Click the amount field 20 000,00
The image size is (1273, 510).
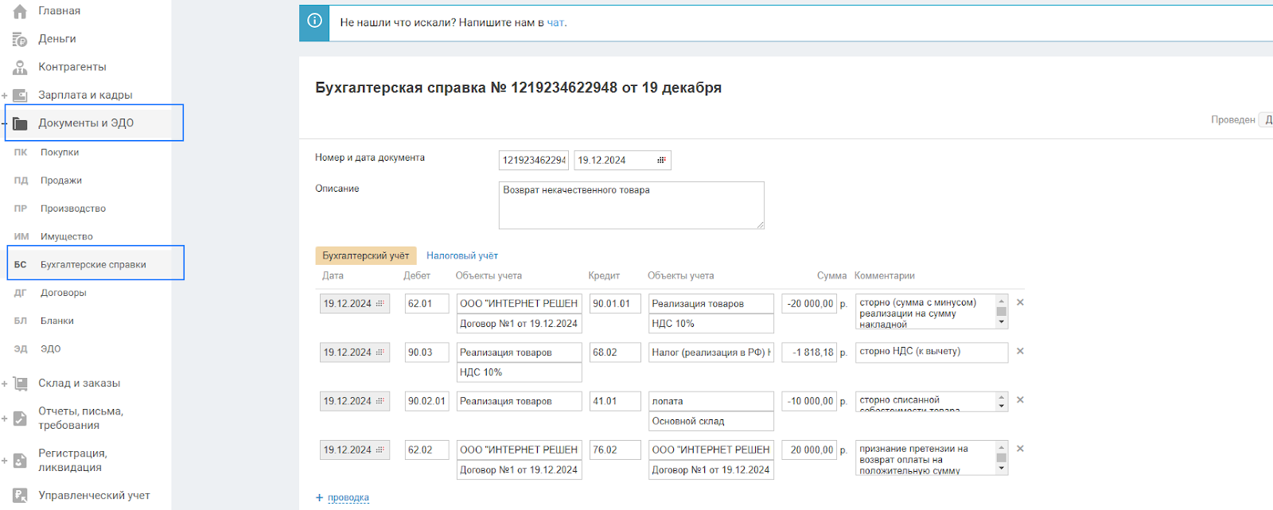coord(809,450)
